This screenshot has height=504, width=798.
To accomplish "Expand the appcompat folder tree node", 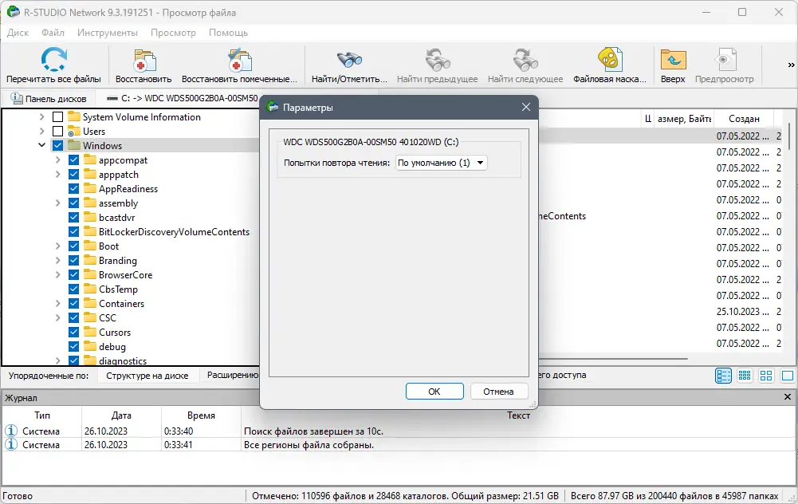I will tap(57, 159).
